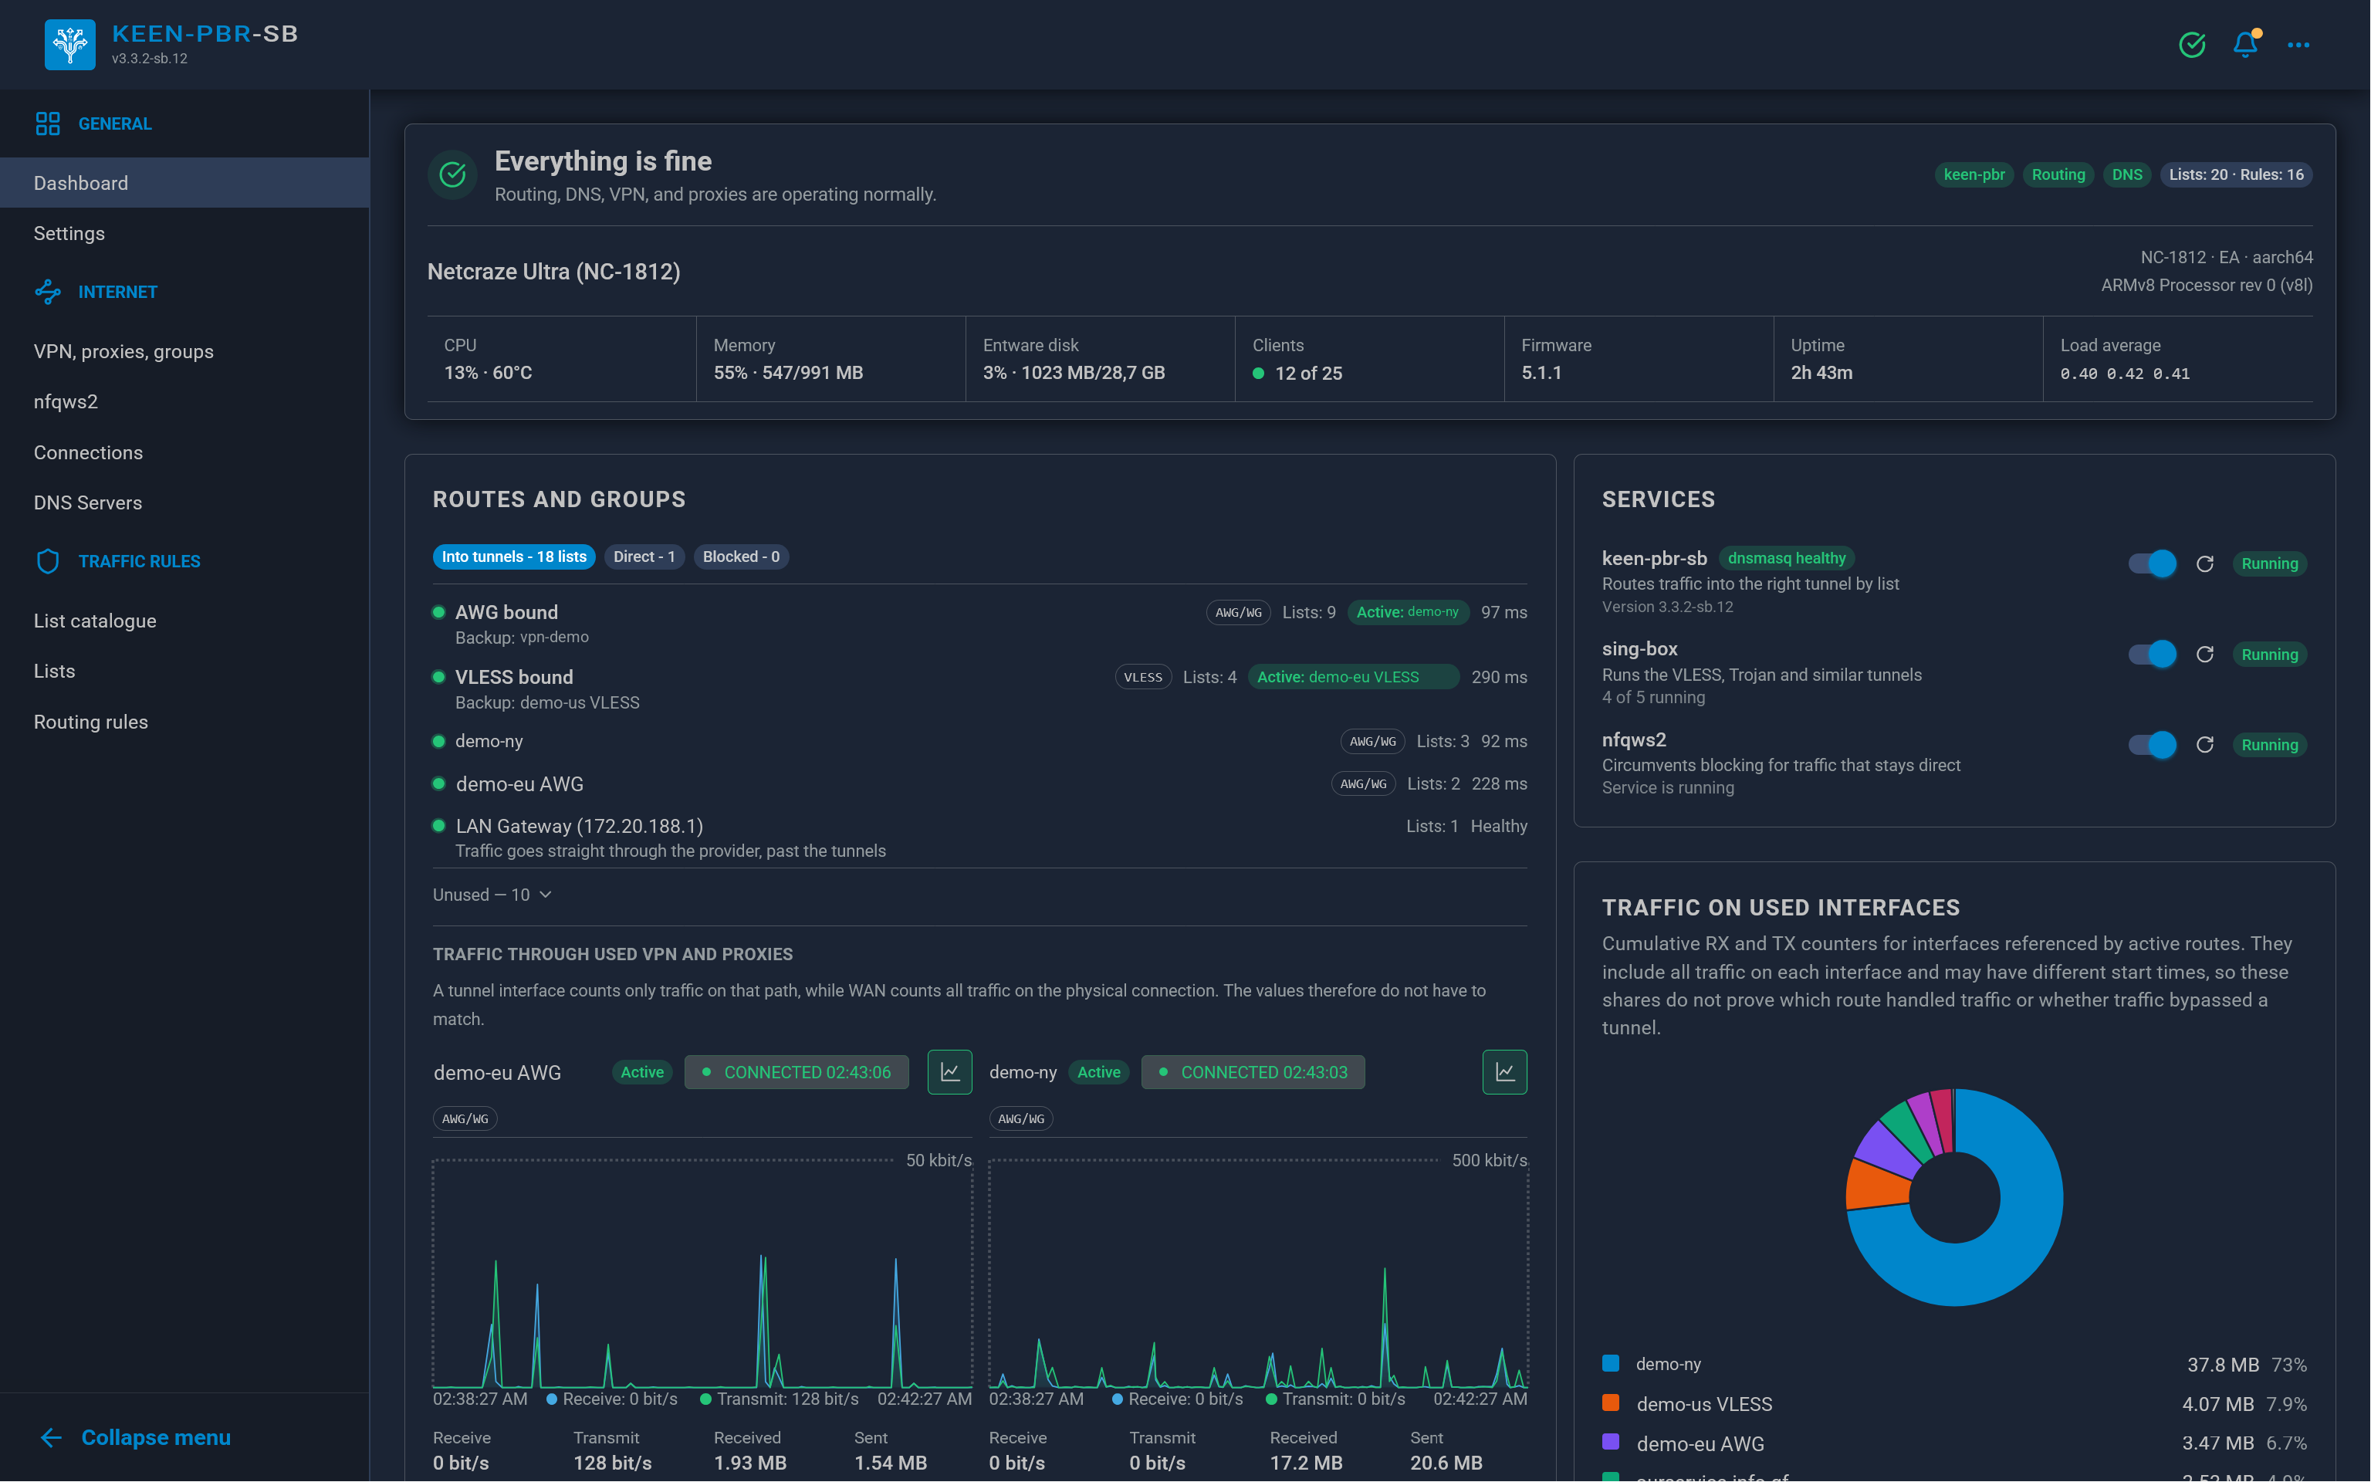
Task: Go to DNS Servers page
Action: coord(184,502)
